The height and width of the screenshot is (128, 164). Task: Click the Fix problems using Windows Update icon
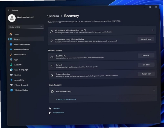pos(52,40)
